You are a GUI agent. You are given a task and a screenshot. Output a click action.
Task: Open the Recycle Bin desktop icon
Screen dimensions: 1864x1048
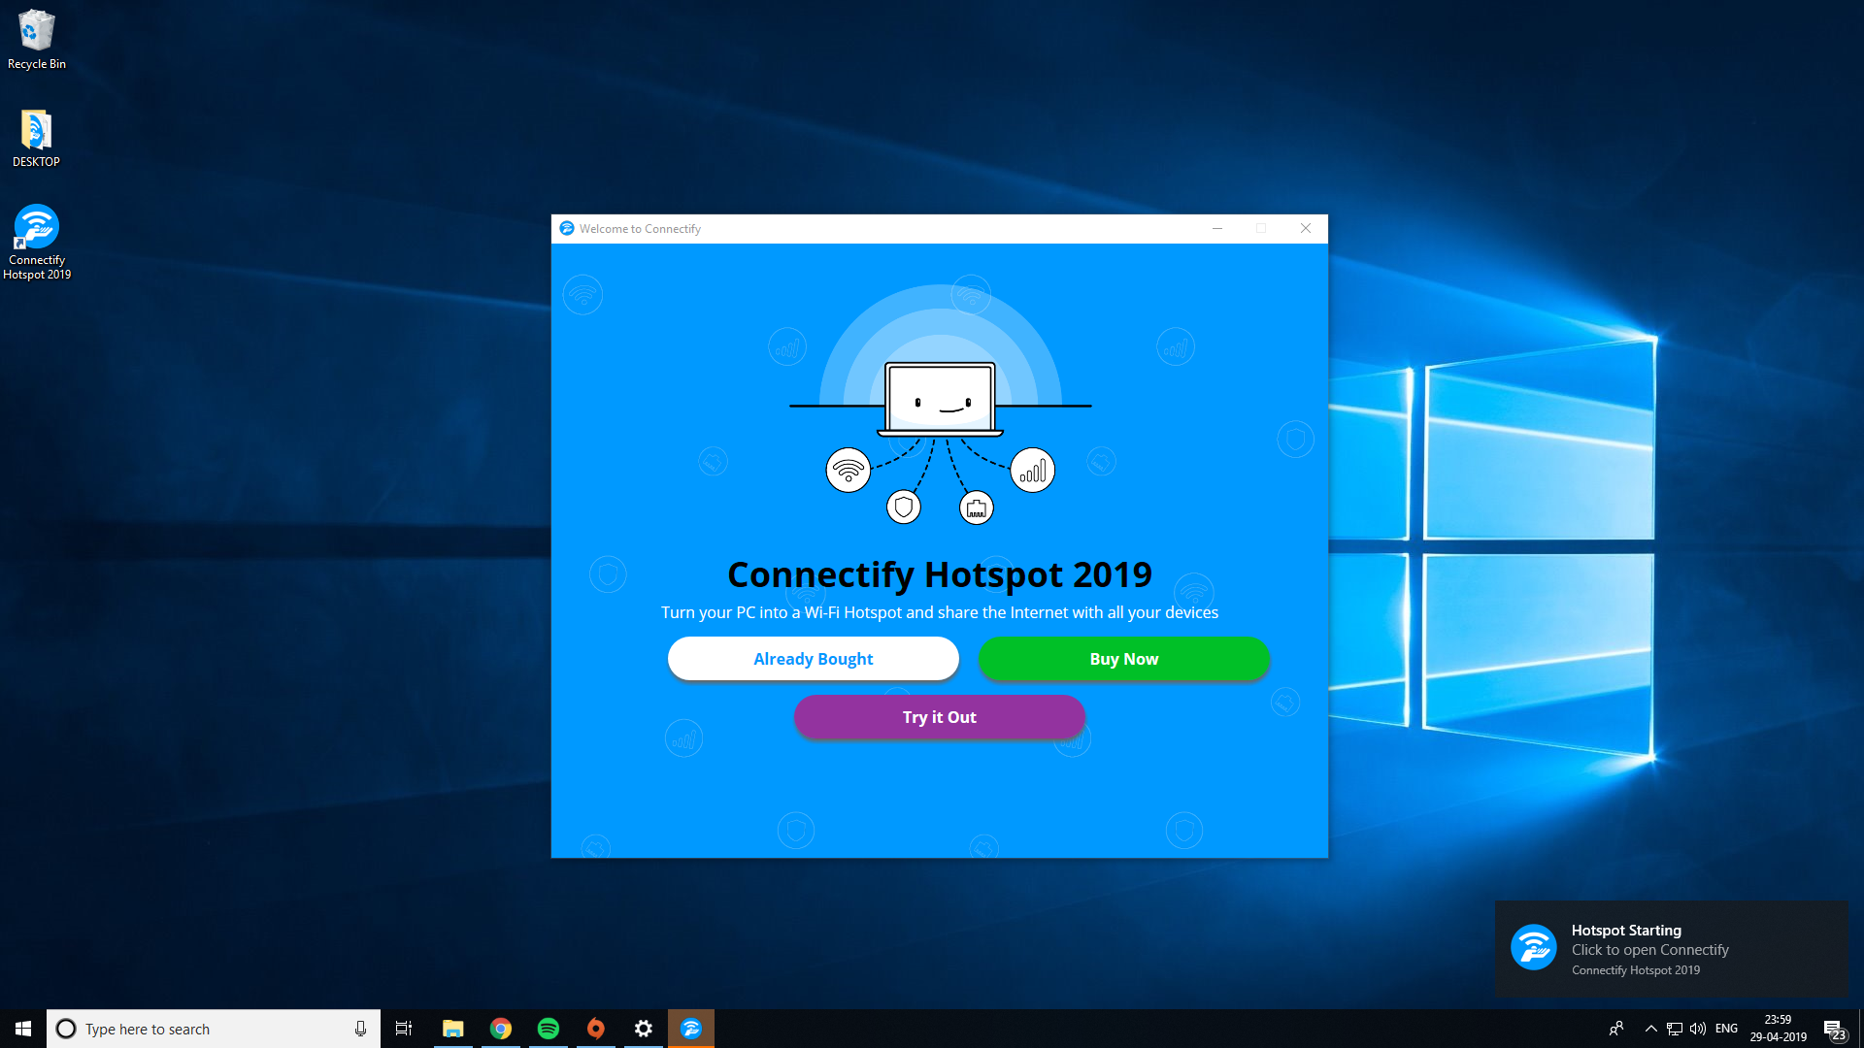37,40
